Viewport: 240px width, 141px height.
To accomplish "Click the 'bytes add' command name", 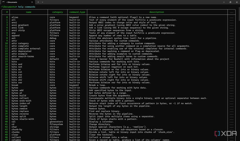I will click(x=17, y=90).
